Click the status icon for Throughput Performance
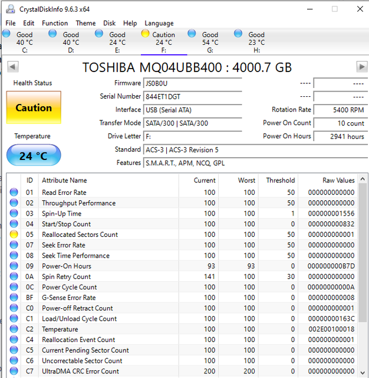 click(x=14, y=203)
